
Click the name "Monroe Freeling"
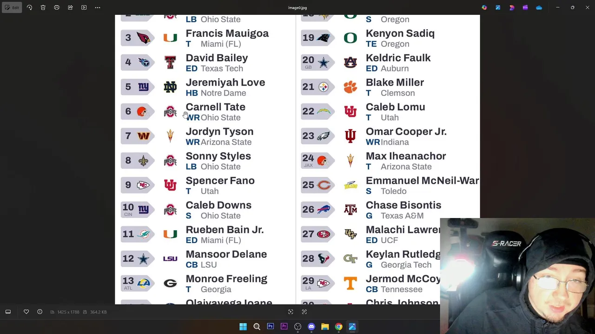click(x=226, y=279)
